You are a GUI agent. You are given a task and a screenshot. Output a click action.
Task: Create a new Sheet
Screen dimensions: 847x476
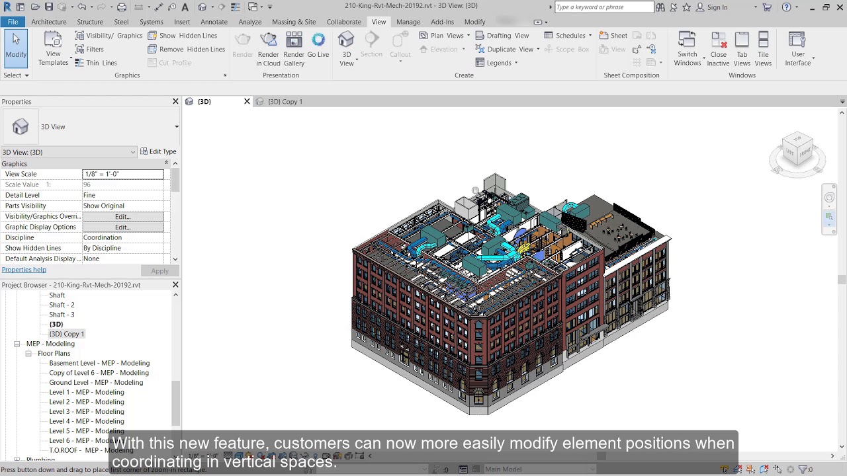pos(613,36)
